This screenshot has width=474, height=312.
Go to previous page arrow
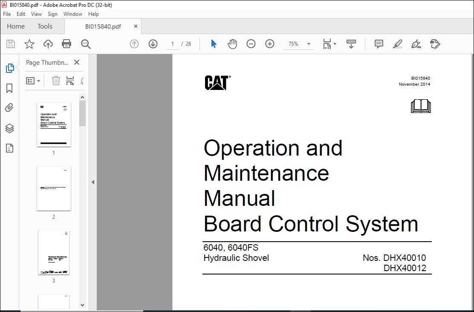click(134, 44)
